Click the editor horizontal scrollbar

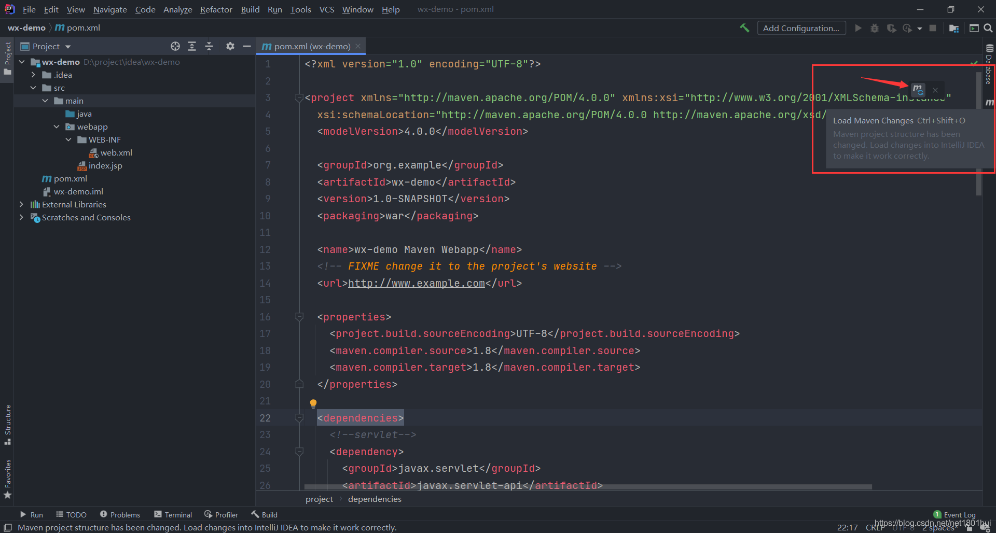[588, 487]
